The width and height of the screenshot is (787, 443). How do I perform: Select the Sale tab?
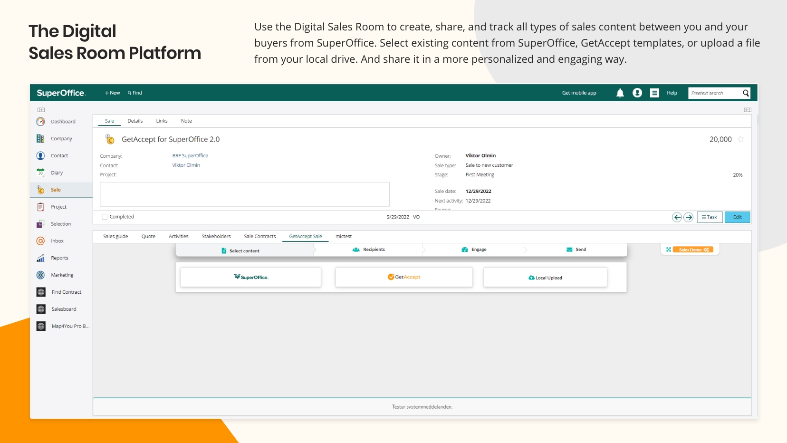point(109,121)
